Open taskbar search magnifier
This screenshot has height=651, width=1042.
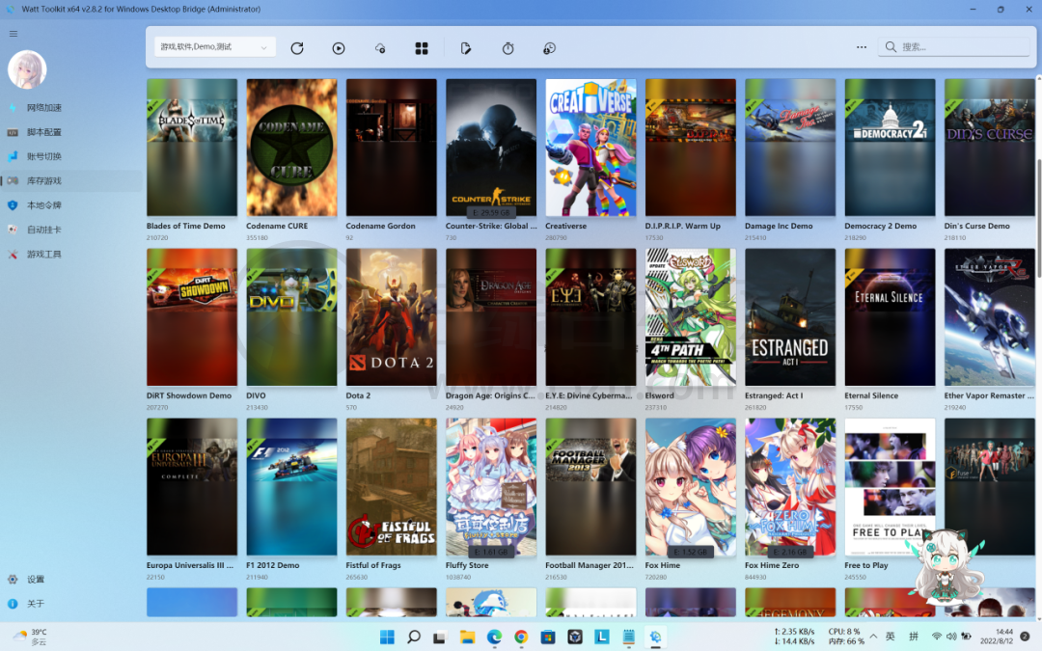point(413,637)
